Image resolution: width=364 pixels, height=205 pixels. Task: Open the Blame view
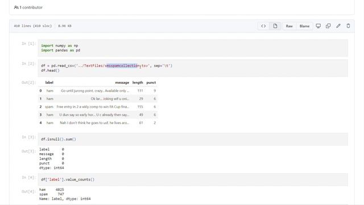pos(304,26)
